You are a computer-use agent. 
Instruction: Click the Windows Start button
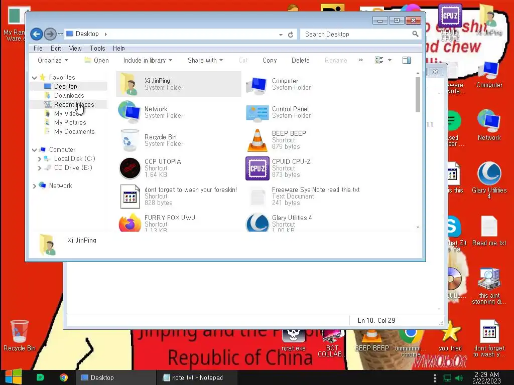click(13, 377)
